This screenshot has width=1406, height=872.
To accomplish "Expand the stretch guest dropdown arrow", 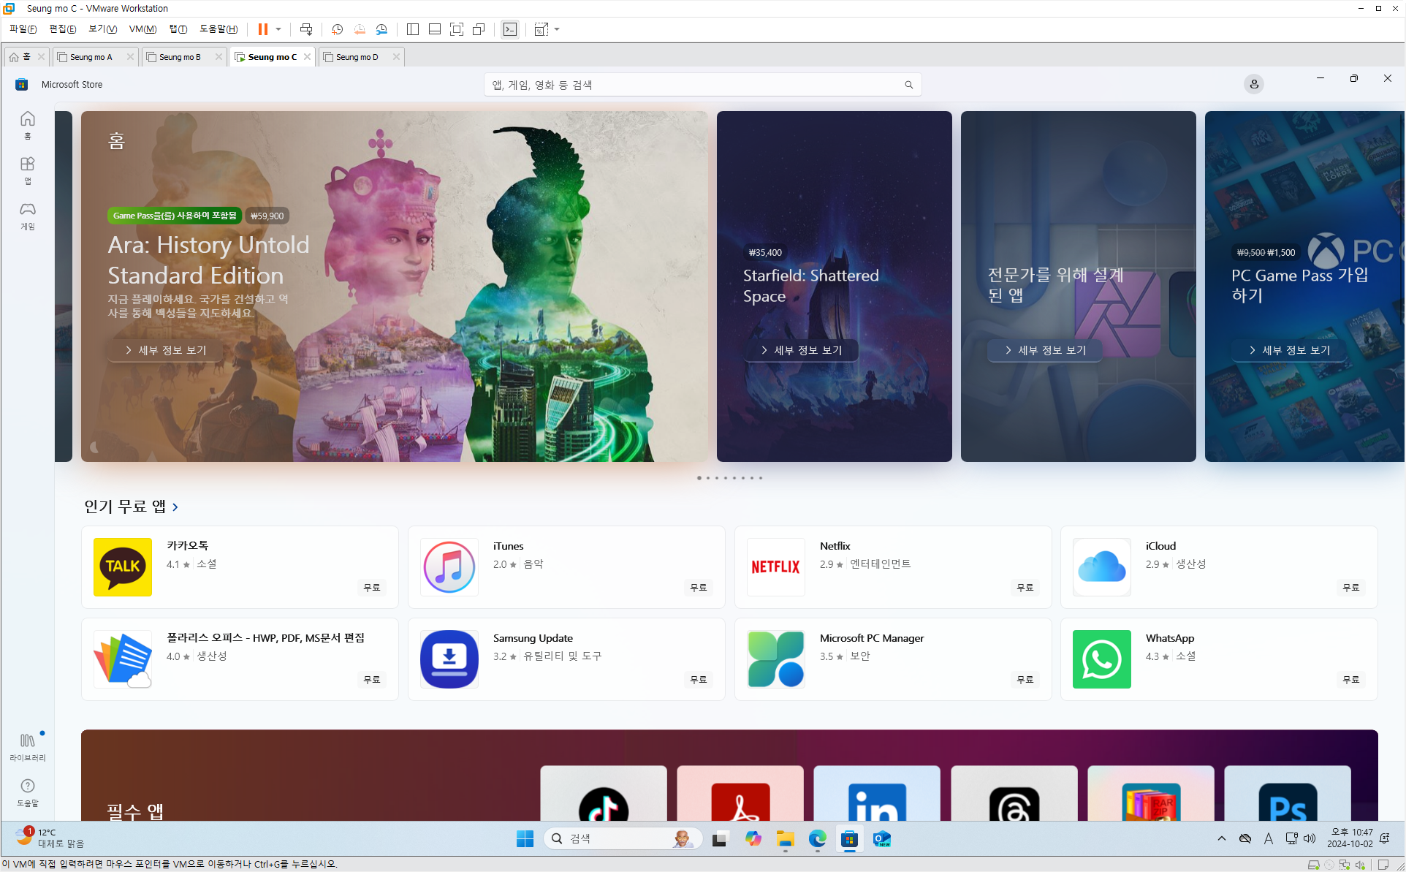I will click(557, 29).
